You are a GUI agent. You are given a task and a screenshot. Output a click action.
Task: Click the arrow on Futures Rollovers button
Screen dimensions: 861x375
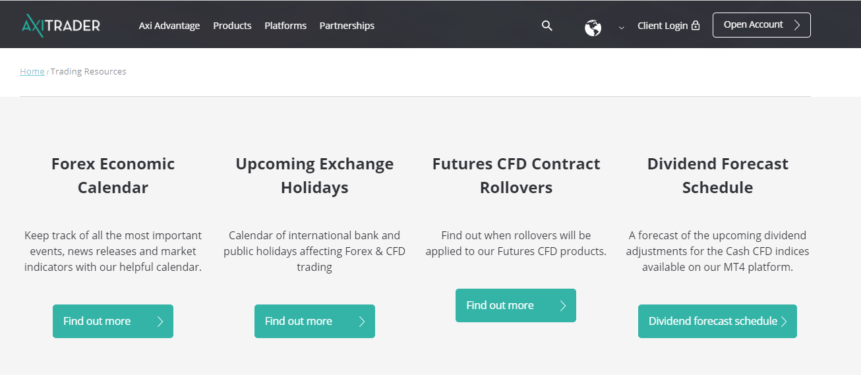pos(563,306)
